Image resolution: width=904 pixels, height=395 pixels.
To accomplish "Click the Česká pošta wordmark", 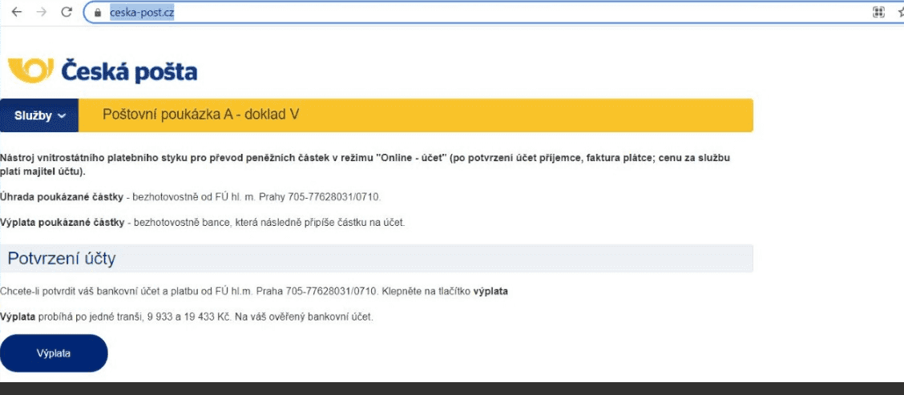I will click(x=129, y=71).
